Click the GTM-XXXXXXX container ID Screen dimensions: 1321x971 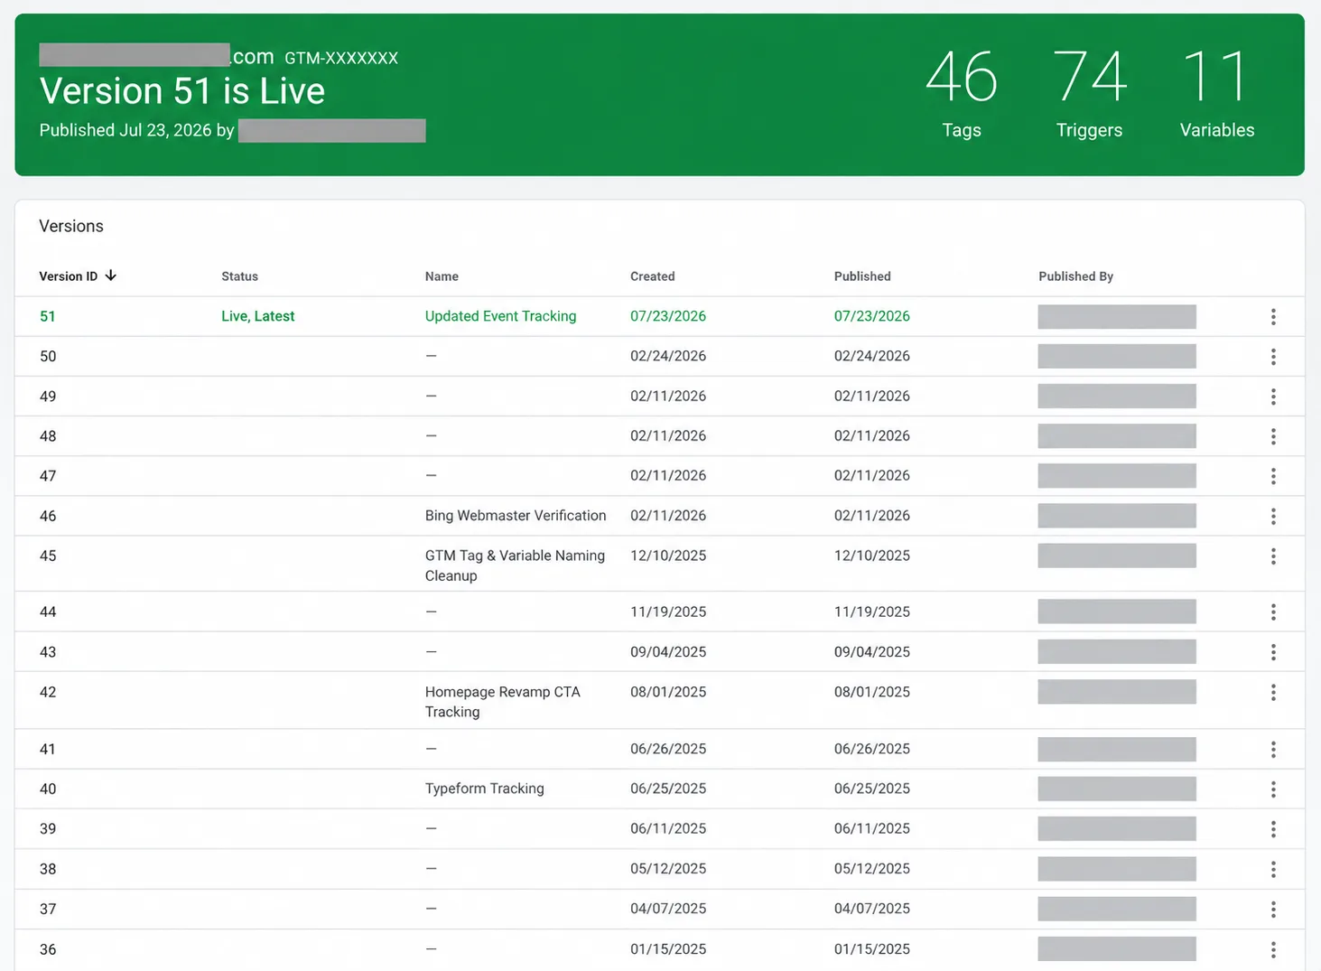[341, 58]
